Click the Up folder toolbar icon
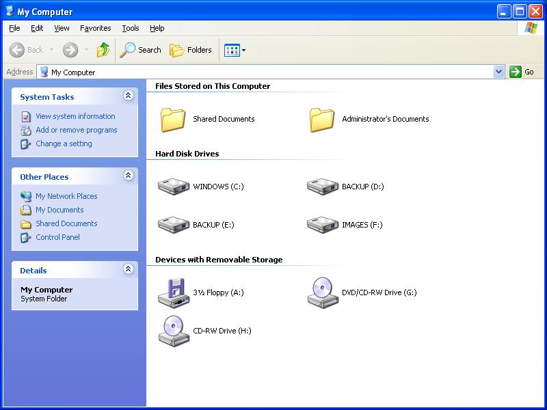Image resolution: width=547 pixels, height=410 pixels. [103, 50]
